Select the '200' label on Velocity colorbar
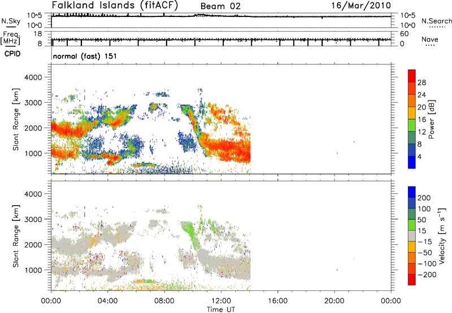452x313 pixels. click(x=424, y=198)
